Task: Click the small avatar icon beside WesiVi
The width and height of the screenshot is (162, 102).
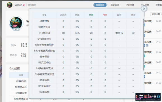Action: coord(9,5)
